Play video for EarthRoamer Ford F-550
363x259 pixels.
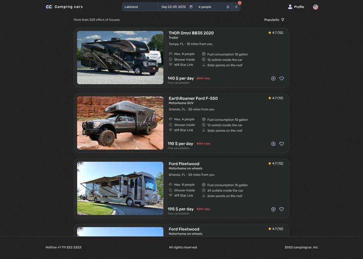coord(273,144)
